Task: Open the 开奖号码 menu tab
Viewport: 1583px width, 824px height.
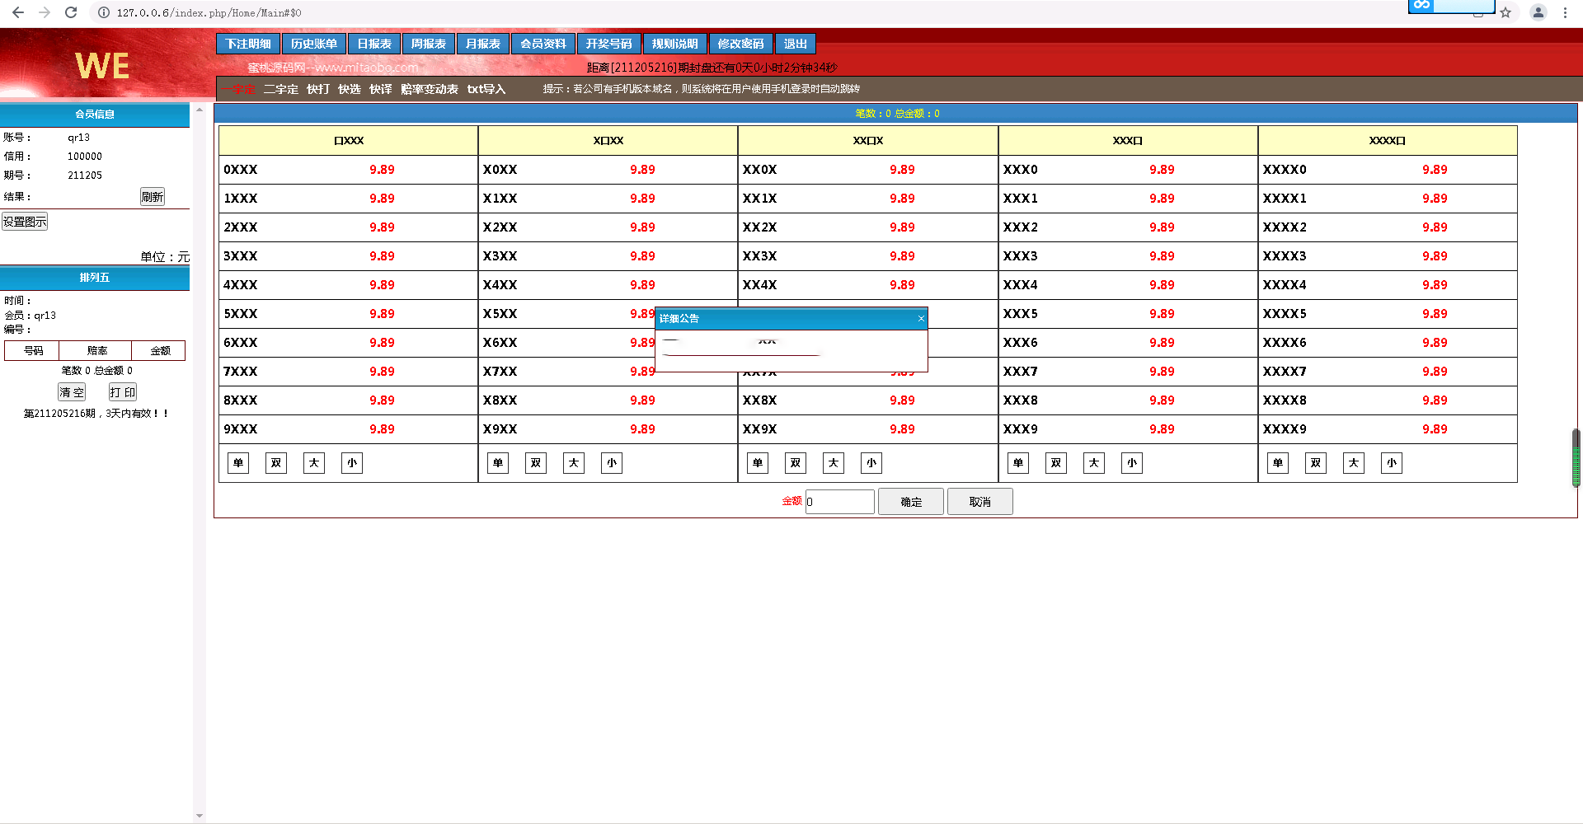Action: point(608,44)
